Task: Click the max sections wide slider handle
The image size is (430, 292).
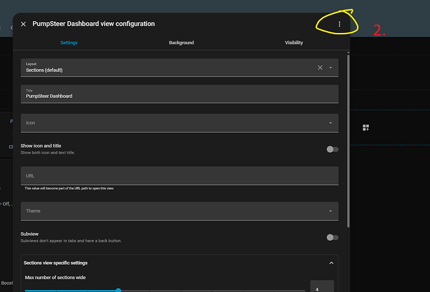Action: [x=118, y=290]
